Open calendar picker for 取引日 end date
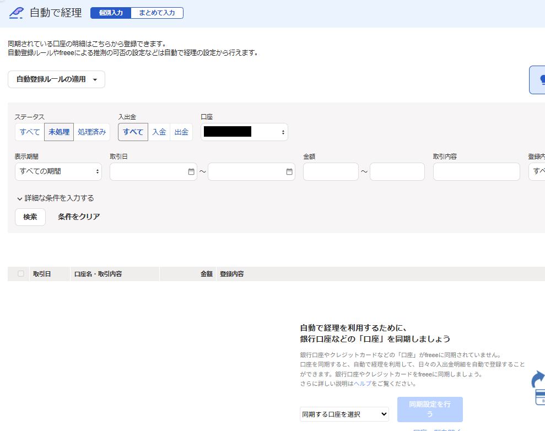Image resolution: width=545 pixels, height=431 pixels. [x=289, y=171]
